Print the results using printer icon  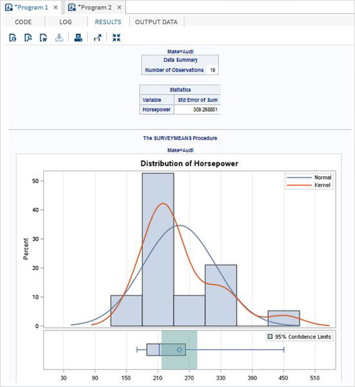coord(79,38)
